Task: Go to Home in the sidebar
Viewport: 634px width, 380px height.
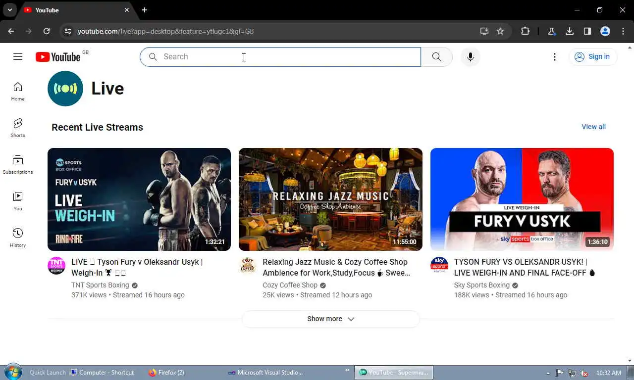Action: click(x=18, y=92)
